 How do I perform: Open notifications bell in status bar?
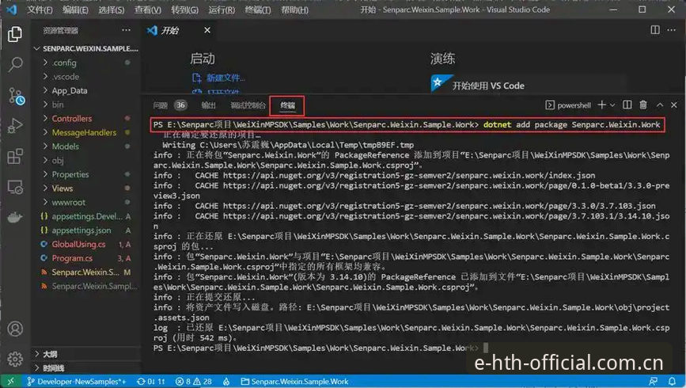click(672, 382)
